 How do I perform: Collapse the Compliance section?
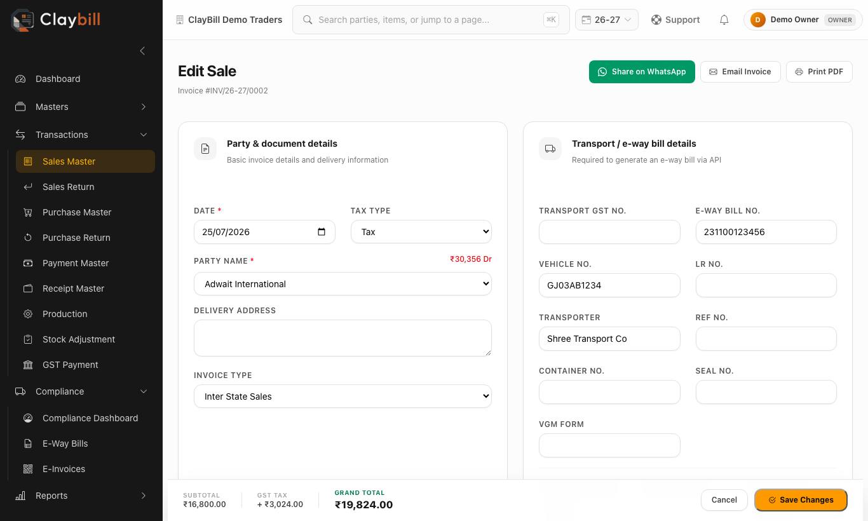(81, 391)
